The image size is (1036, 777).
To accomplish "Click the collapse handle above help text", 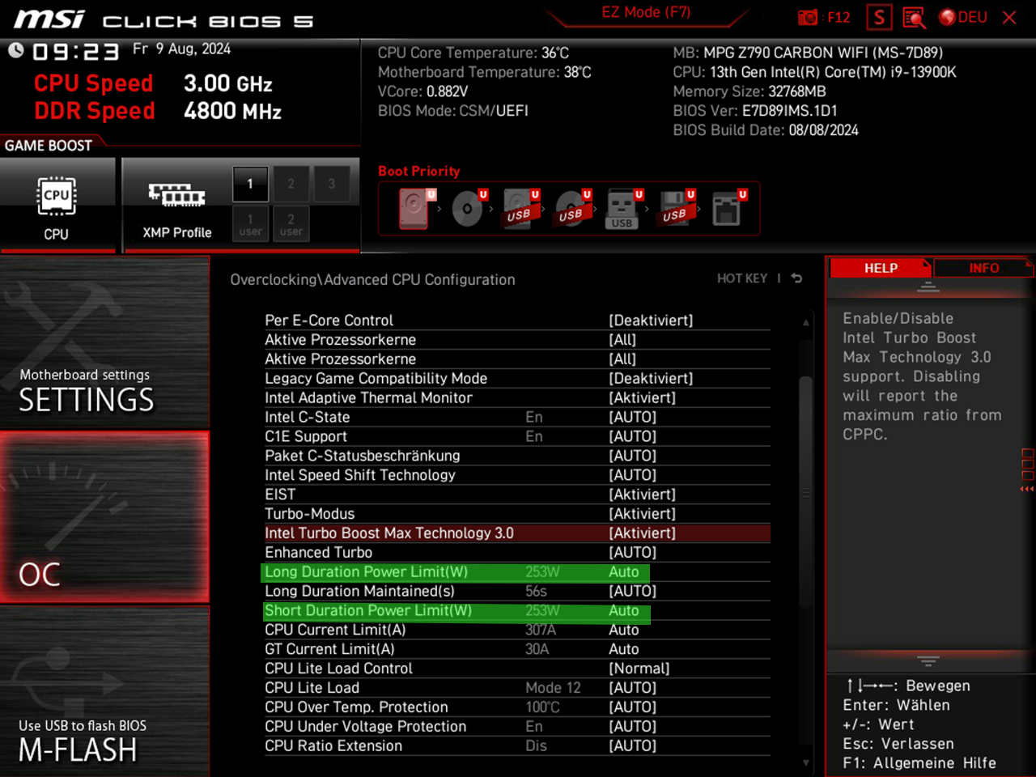I will click(x=928, y=287).
